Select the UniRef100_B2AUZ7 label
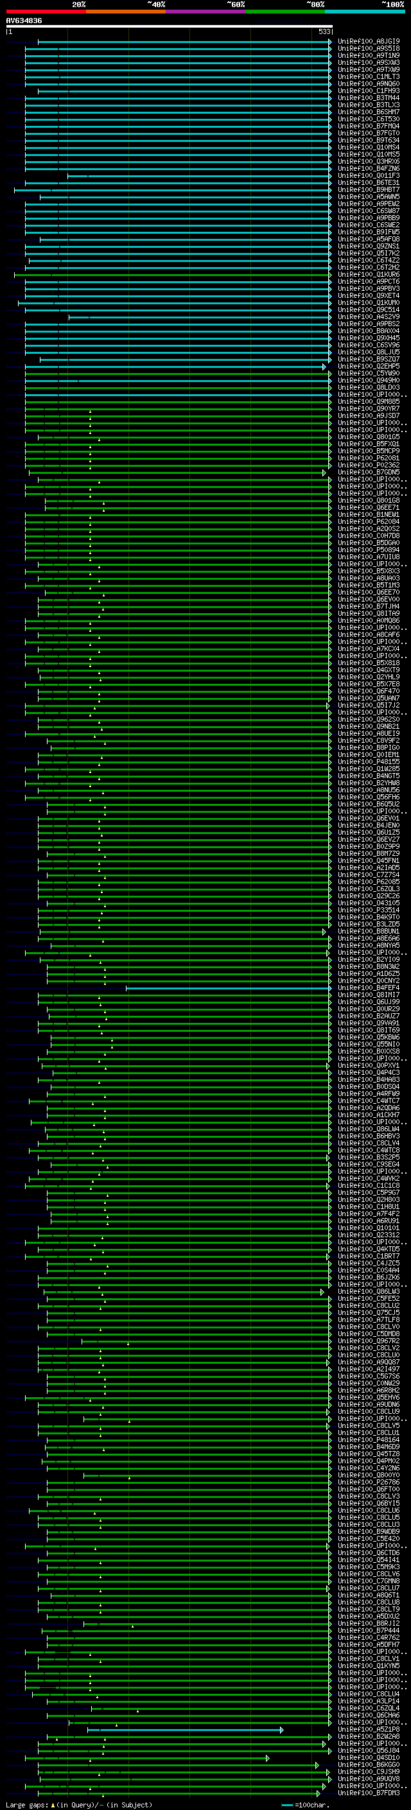The height and width of the screenshot is (1810, 411). (x=369, y=1016)
